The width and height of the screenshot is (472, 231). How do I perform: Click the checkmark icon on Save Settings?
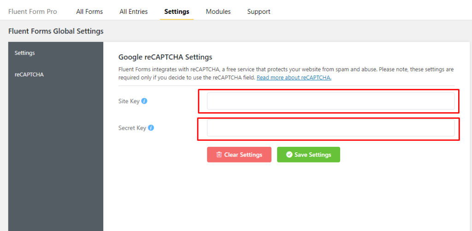pyautogui.click(x=289, y=155)
